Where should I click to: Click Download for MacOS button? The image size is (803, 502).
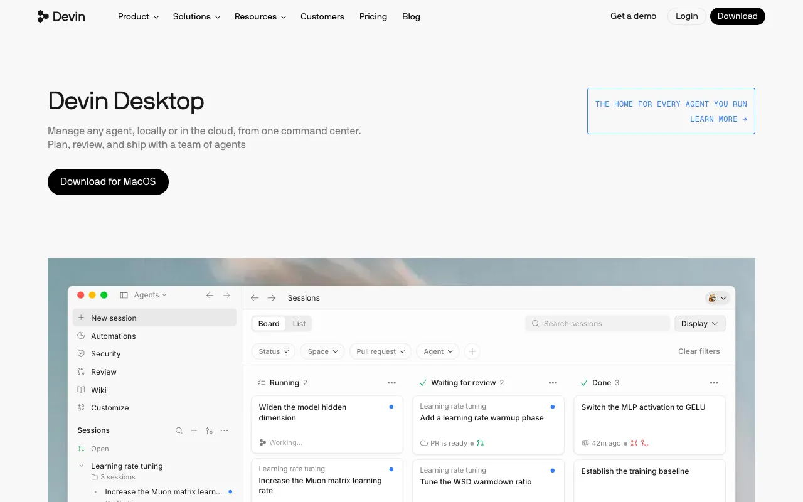point(108,182)
